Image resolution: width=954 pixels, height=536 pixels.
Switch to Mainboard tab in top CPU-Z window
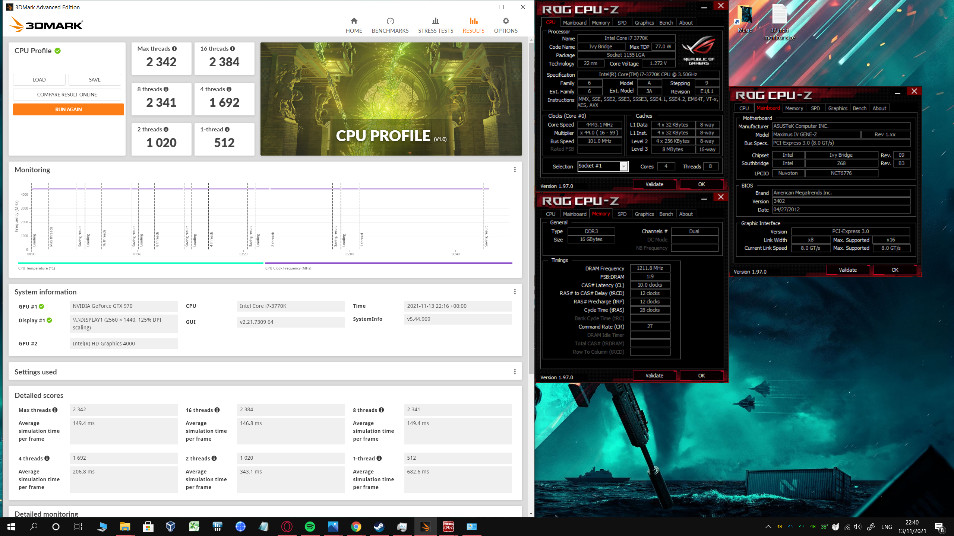(x=574, y=23)
